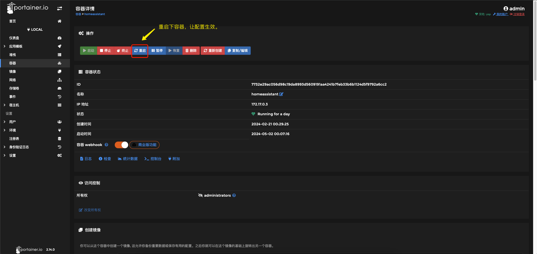
Task: Toggle the 容器 webhook switch
Action: (x=121, y=145)
